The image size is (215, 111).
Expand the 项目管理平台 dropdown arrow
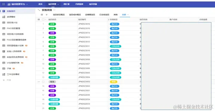point(27,4)
